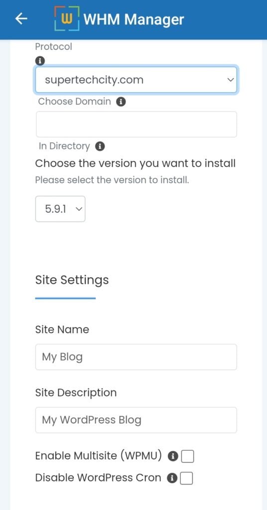Select the Site Settings section heading
Viewport: 267px width, 510px height.
click(72, 280)
